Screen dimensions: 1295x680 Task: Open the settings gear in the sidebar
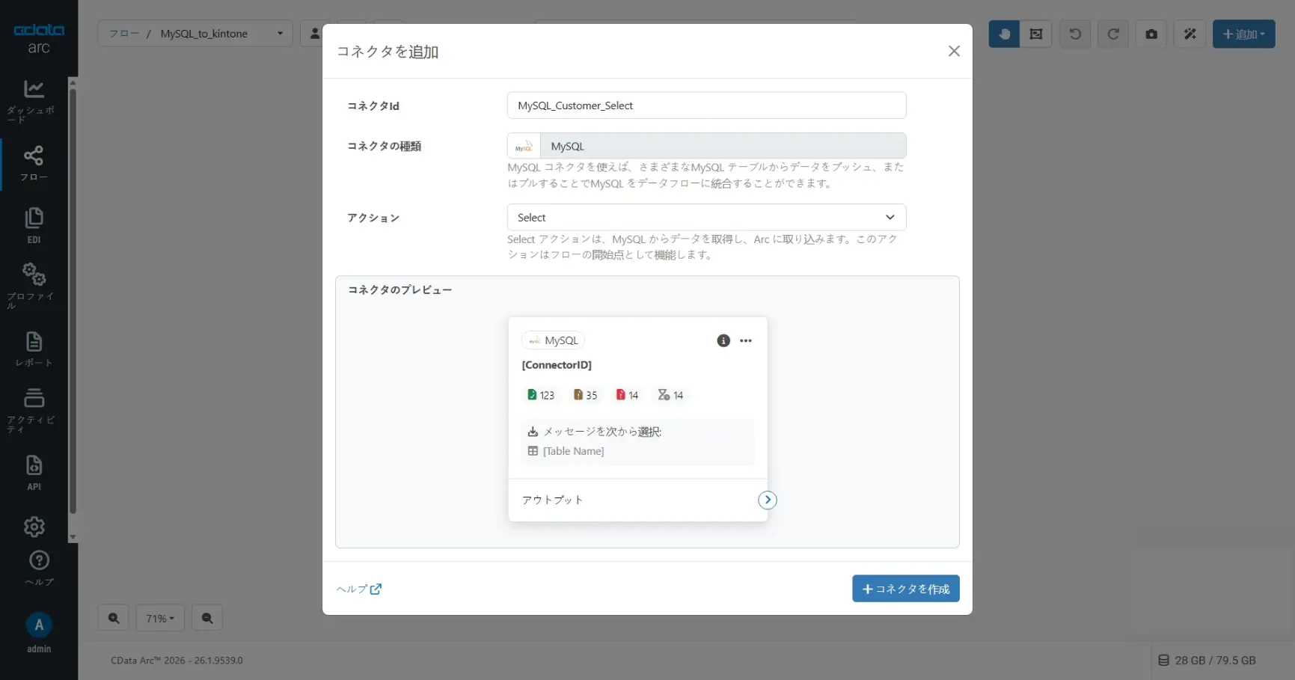click(34, 527)
